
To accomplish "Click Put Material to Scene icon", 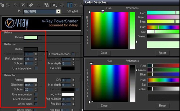I will [8, 5].
